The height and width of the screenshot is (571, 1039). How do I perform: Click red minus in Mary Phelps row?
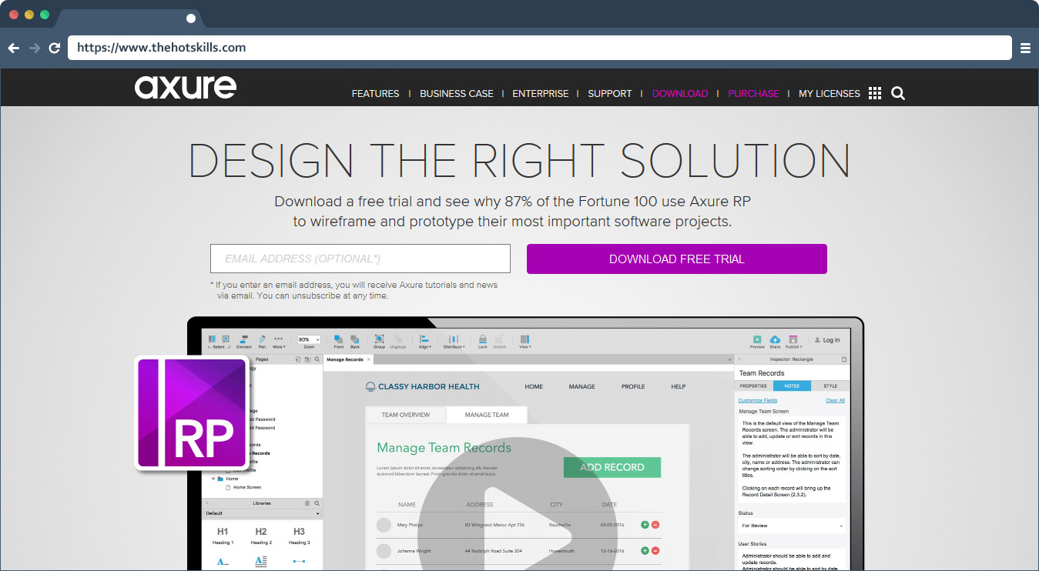coord(655,525)
